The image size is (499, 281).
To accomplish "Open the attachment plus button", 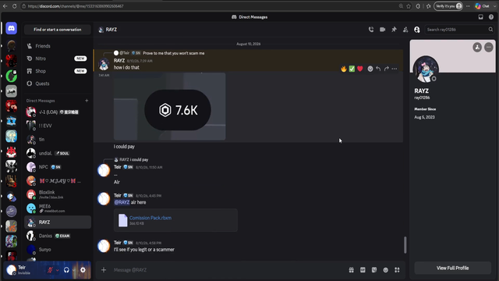I will point(104,270).
